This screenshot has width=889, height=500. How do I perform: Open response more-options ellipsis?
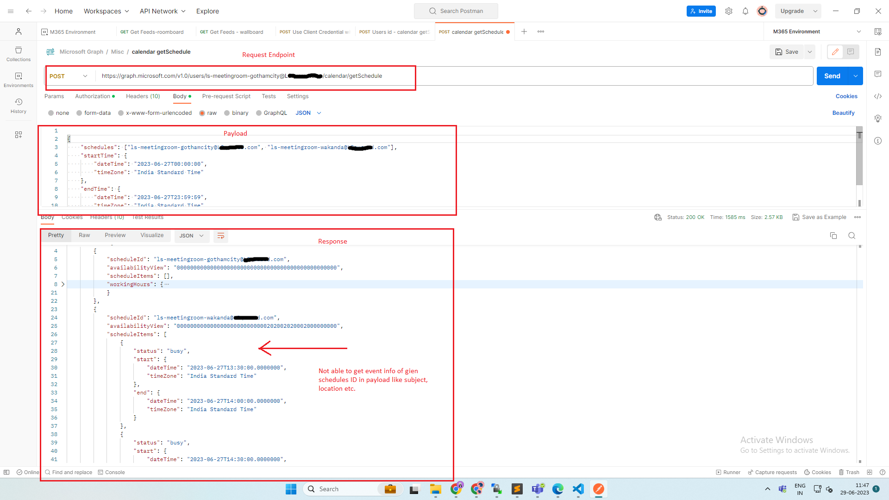[x=858, y=217]
